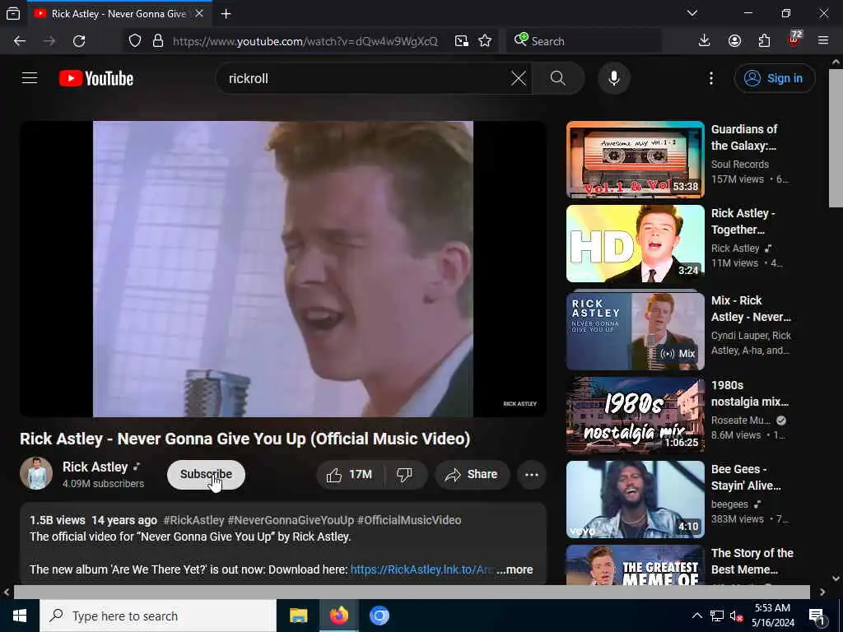This screenshot has width=843, height=632.
Task: Start voice search with the microphone
Action: tap(614, 78)
